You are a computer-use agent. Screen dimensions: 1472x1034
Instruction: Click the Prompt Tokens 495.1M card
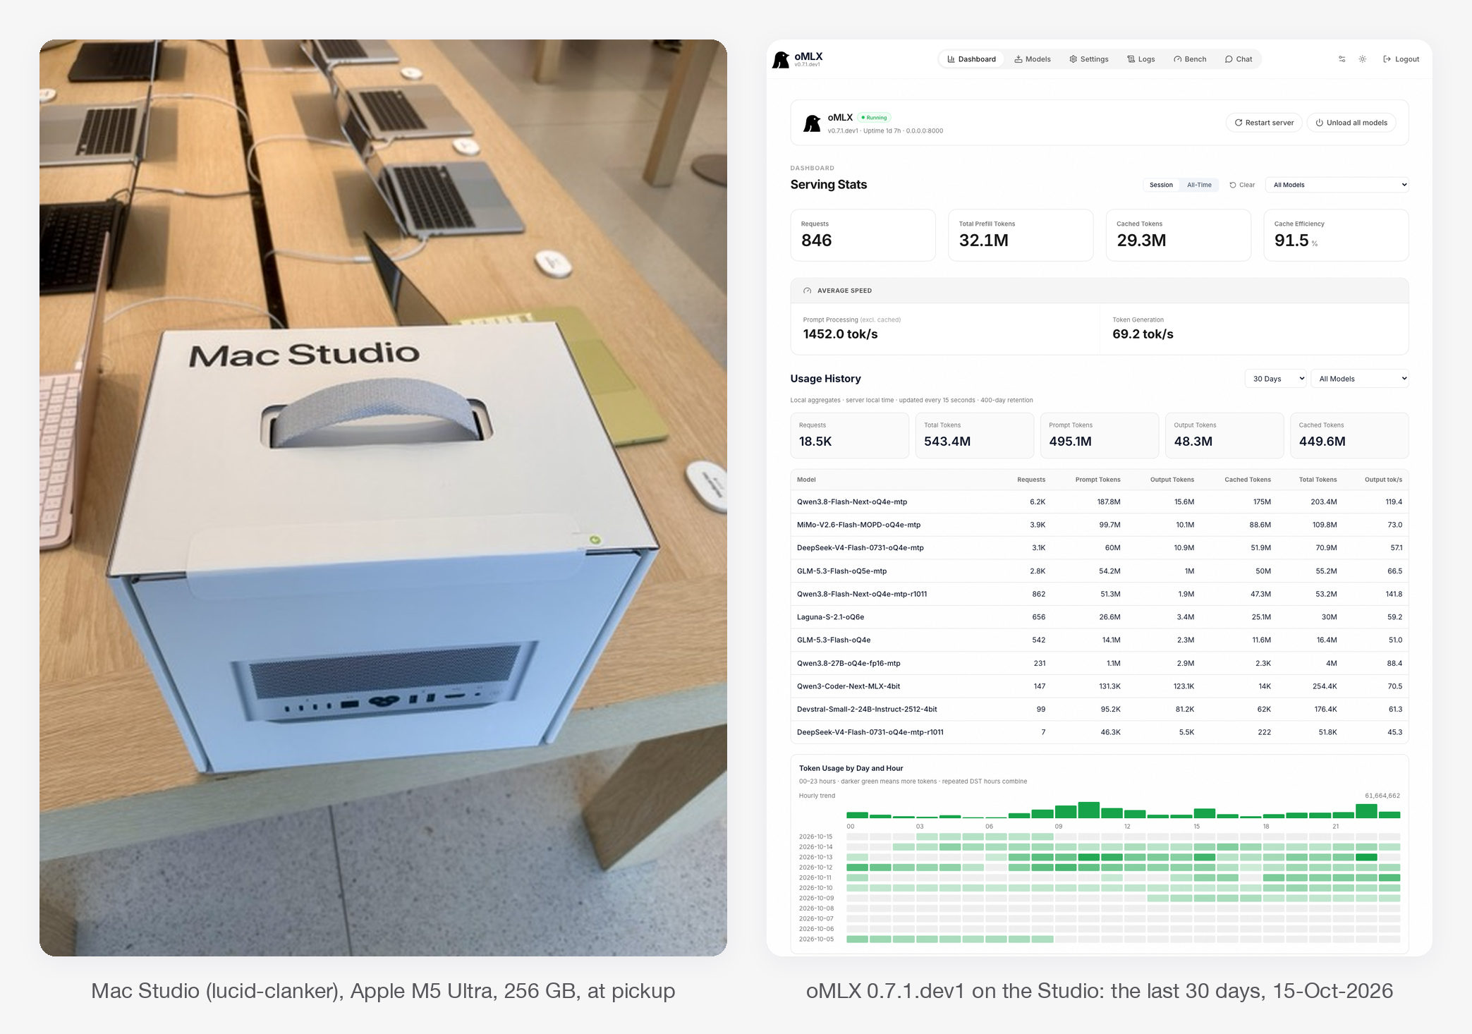click(1099, 436)
